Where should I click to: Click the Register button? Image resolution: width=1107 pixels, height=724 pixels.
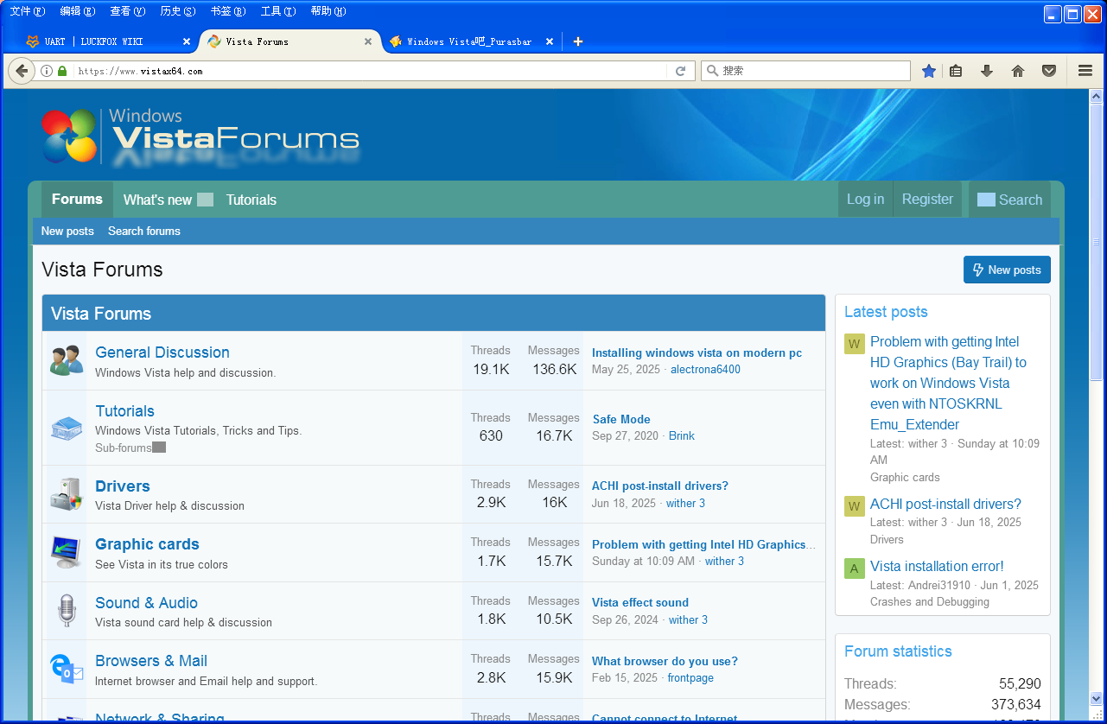pyautogui.click(x=927, y=200)
